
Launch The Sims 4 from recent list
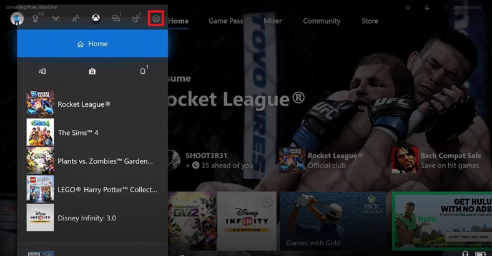pyautogui.click(x=92, y=132)
